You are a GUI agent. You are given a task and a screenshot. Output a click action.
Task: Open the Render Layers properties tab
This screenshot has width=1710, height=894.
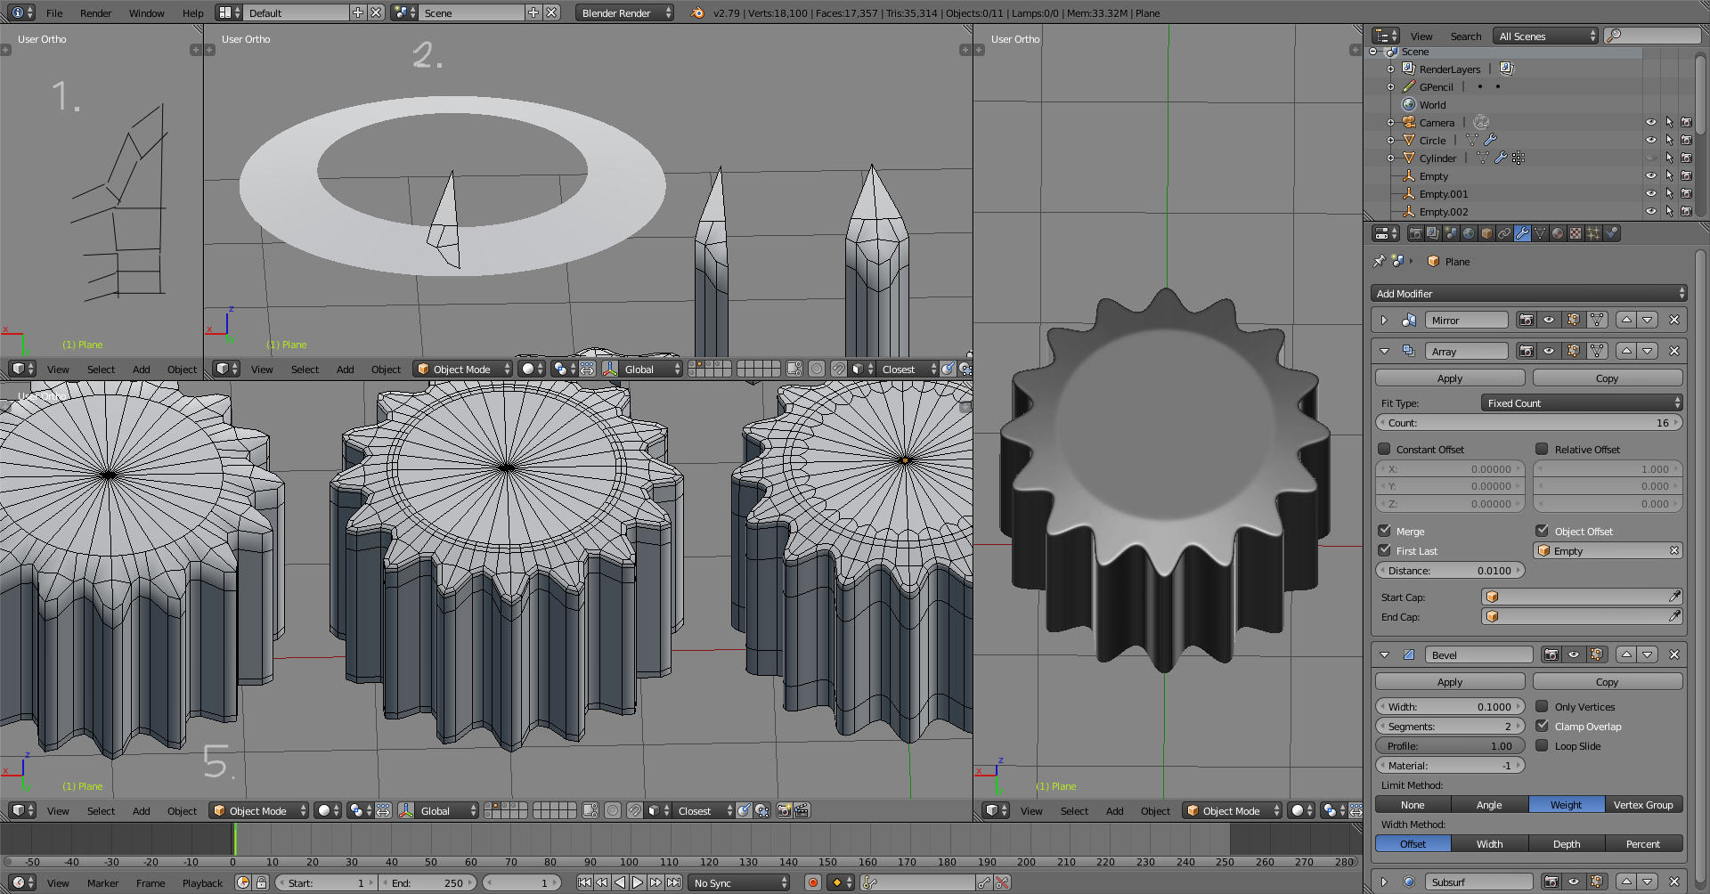coord(1433,233)
